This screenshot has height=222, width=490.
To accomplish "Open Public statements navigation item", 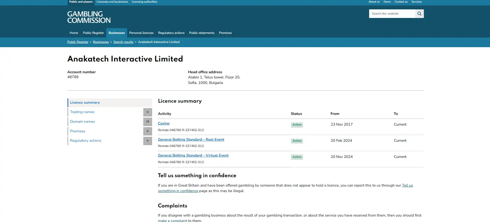I will pyautogui.click(x=202, y=33).
